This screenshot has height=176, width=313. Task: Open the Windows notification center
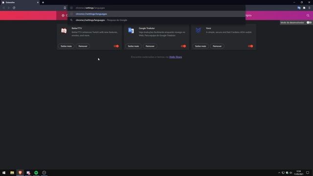pos(308,173)
